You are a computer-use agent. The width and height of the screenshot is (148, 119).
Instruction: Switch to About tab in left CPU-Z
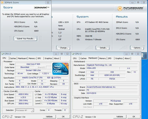tap(57, 58)
